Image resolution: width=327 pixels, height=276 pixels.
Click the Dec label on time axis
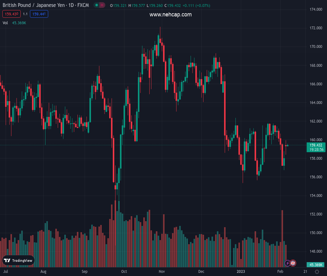[x=201, y=272]
